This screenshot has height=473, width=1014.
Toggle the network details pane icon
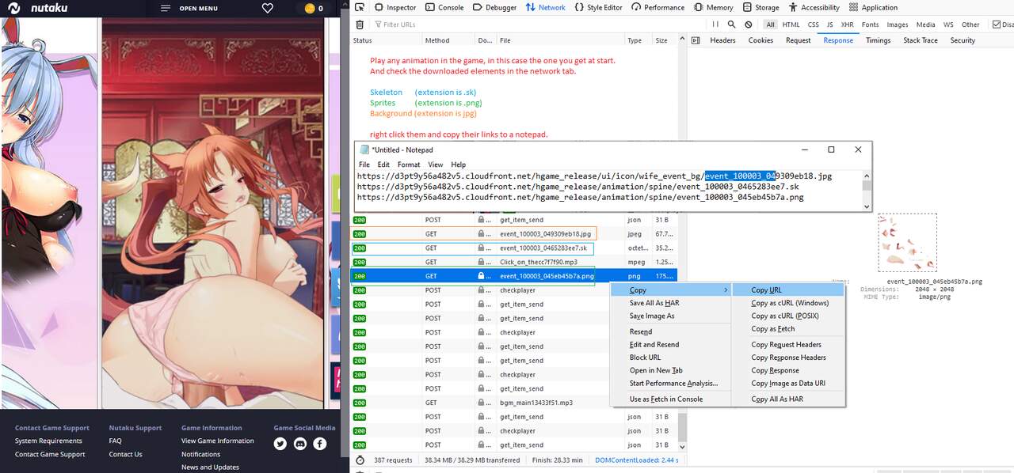pos(696,40)
